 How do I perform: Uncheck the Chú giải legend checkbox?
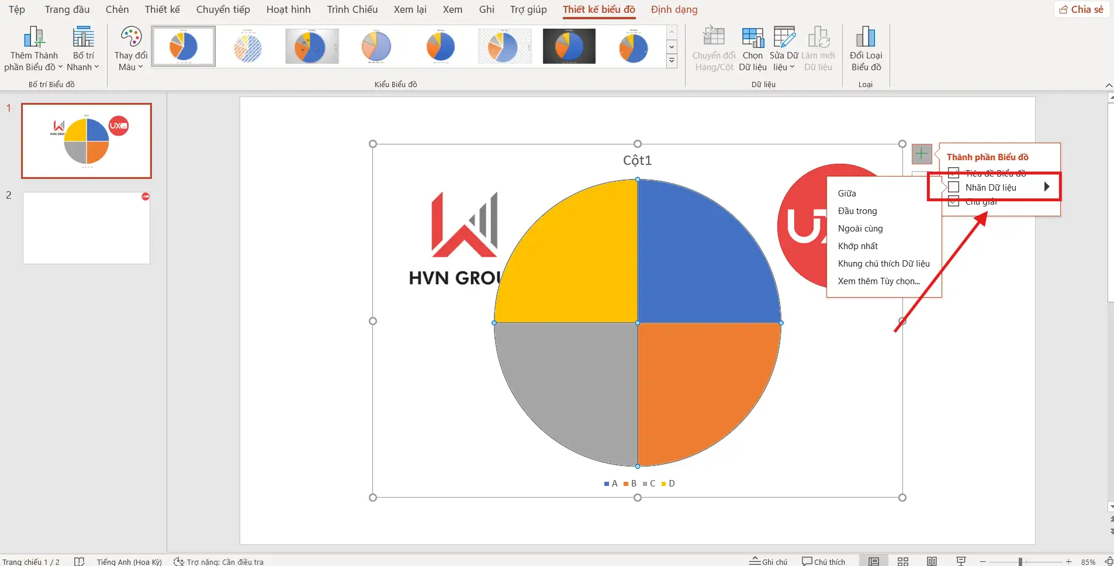954,202
